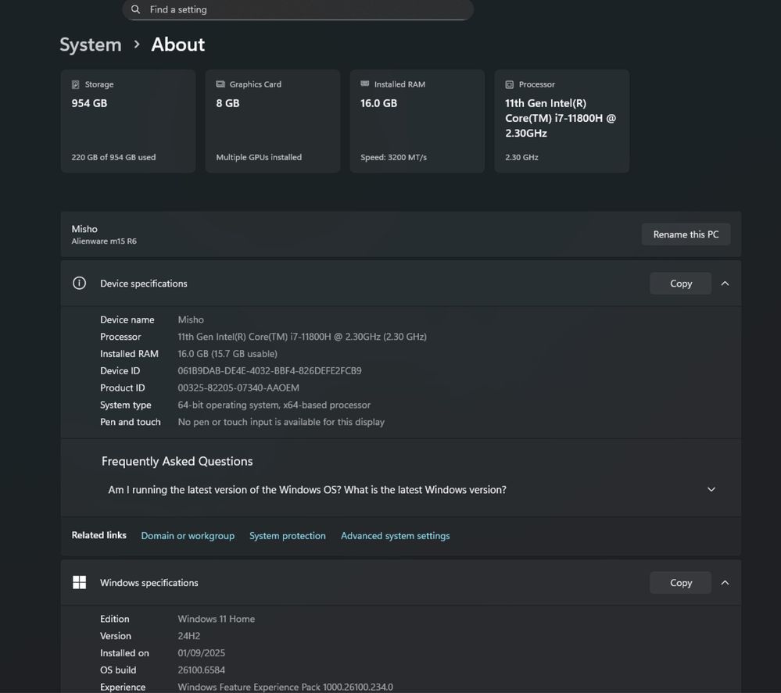Open Domain or workgroup link
Image resolution: width=781 pixels, height=693 pixels.
pos(188,536)
